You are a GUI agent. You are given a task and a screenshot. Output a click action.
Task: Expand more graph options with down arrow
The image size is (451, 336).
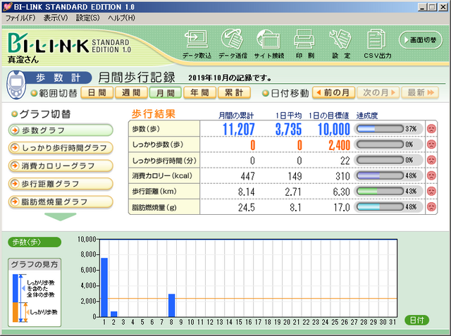point(61,217)
